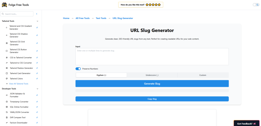
Task: Pin the YAML/JSON Converter
Action: coord(37,112)
